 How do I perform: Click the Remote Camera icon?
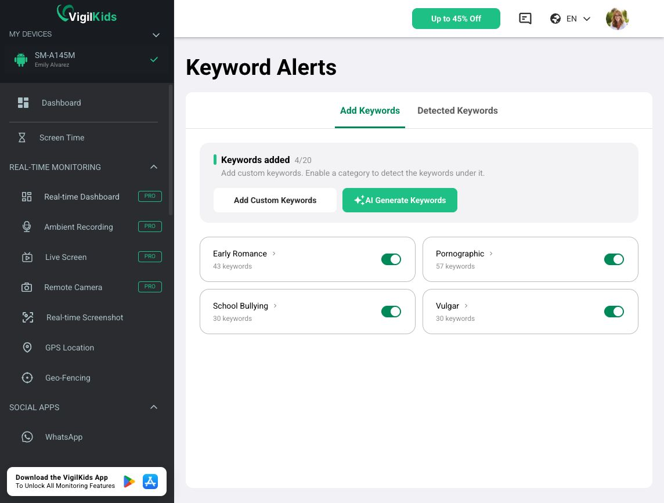[x=27, y=288]
